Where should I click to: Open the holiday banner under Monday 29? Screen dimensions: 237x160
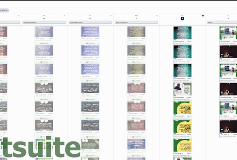pyautogui.click(x=44, y=22)
